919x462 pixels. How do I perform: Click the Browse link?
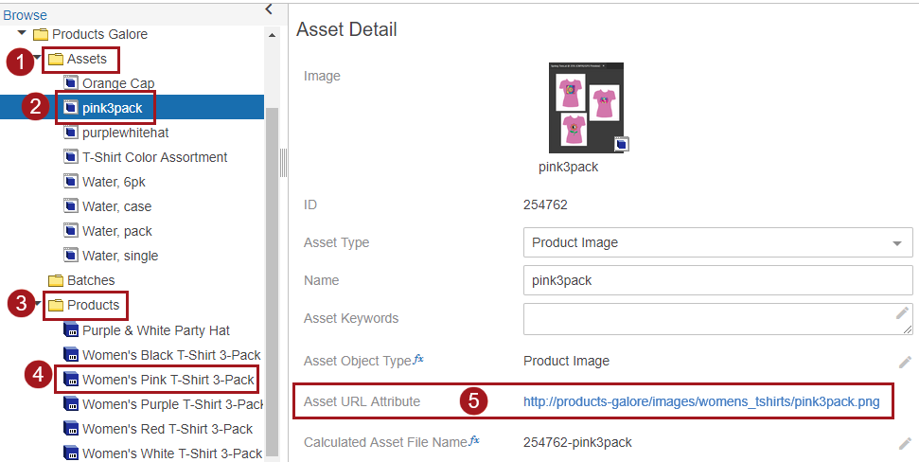[x=25, y=15]
